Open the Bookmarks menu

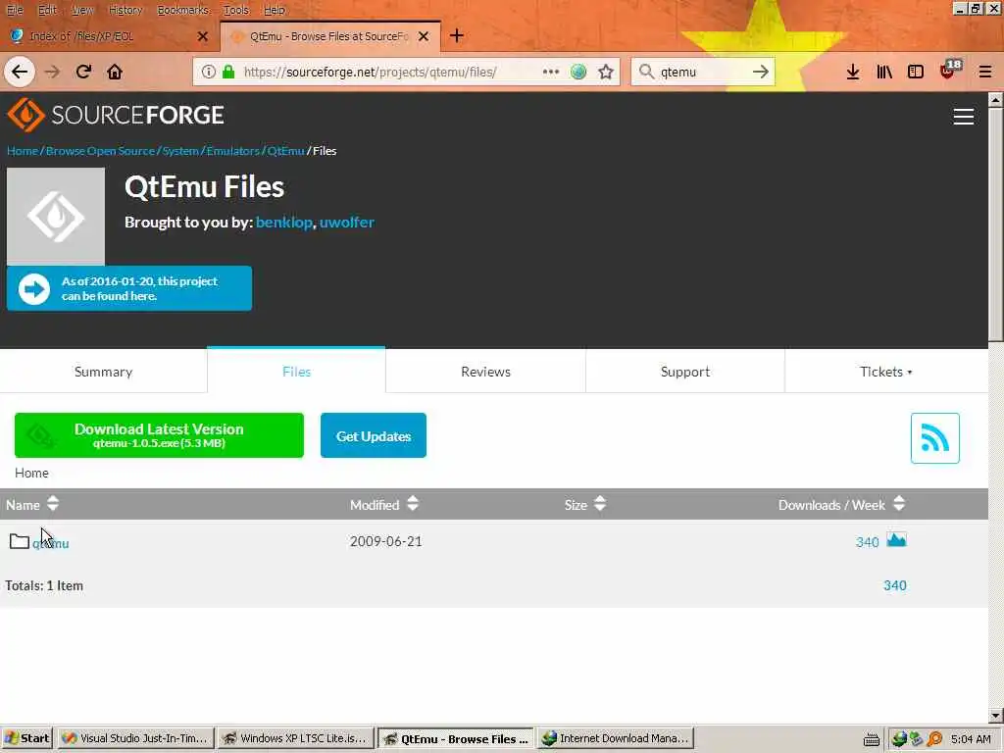click(183, 10)
